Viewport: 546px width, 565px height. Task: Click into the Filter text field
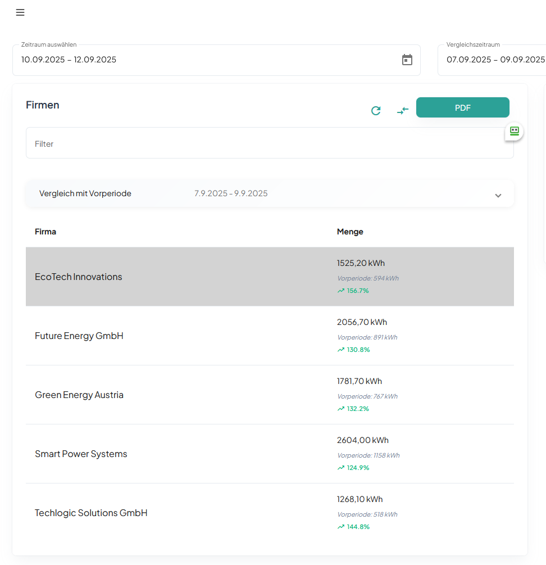270,143
